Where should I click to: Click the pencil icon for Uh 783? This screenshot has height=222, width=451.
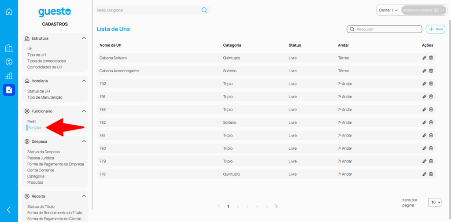click(424, 109)
